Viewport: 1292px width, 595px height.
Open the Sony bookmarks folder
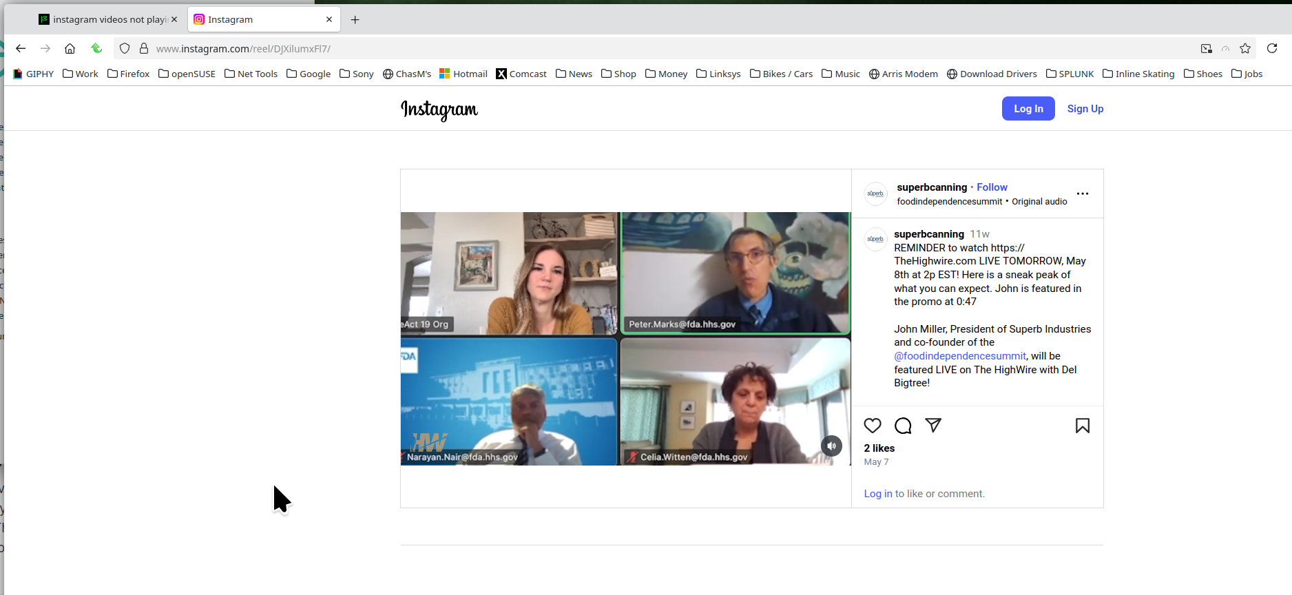point(357,74)
